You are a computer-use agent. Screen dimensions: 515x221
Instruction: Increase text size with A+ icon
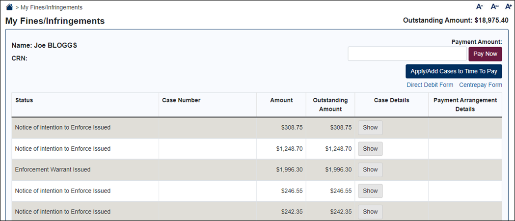pos(509,6)
